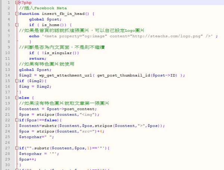Collapse the is_home if block fold
Screen dimensions: 224x170
click(x=17, y=25)
